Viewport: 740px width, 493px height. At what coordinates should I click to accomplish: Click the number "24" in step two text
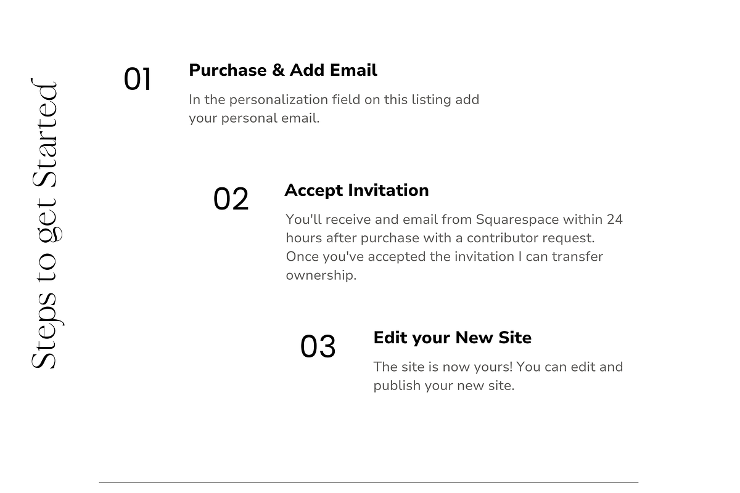(614, 219)
